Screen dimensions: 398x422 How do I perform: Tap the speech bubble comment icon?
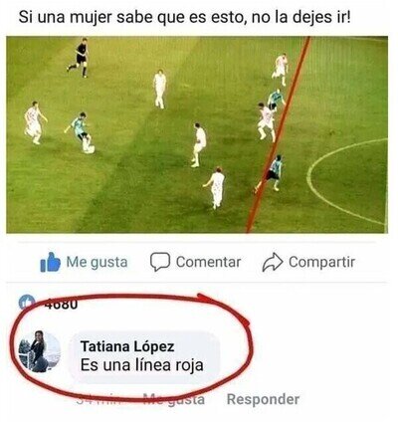tap(160, 262)
